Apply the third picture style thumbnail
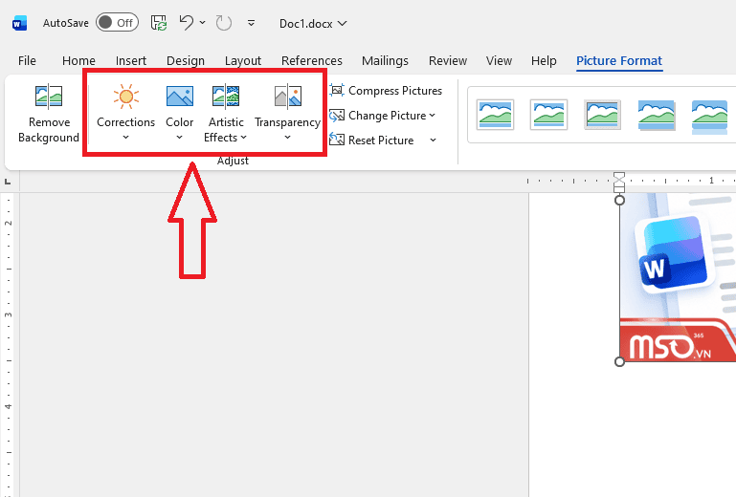This screenshot has height=497, width=736. 602,115
